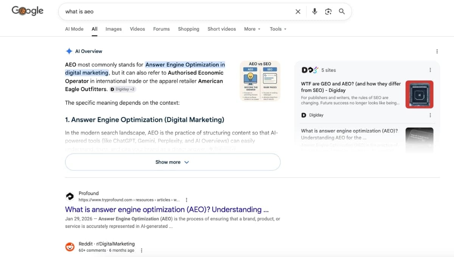454x257 pixels.
Task: Click the Digiday label under source card
Action: pos(316,115)
